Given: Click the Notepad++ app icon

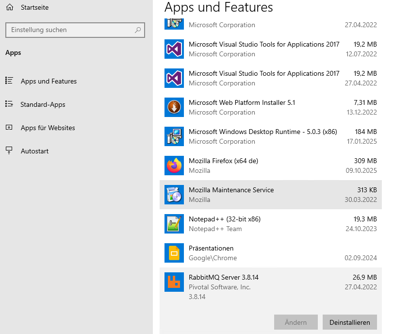Looking at the screenshot, I should click(174, 224).
